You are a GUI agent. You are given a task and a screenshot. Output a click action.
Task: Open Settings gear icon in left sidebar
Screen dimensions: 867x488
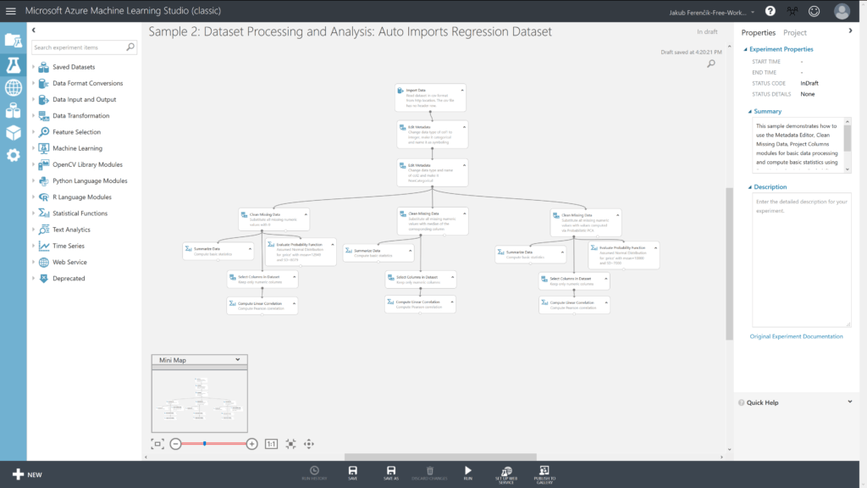pos(13,155)
